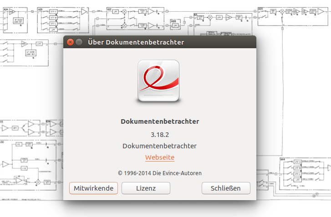Screen dimensions: 331x217
Task: Click the Über Dokumentenbetrachter title bar text
Action: [x=136, y=42]
